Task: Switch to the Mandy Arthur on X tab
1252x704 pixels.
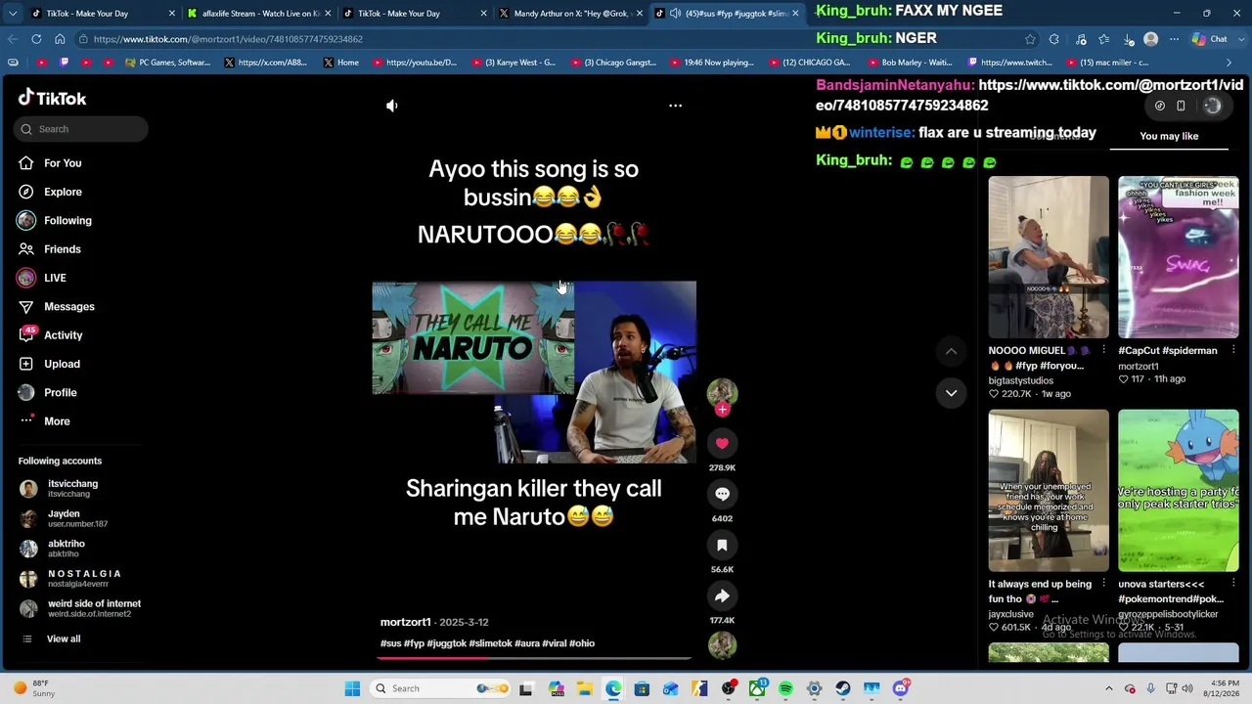Action: pos(570,14)
